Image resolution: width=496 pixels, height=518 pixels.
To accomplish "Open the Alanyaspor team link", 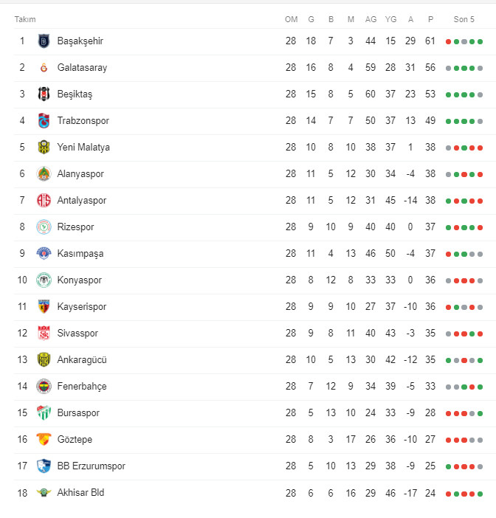I will [x=80, y=174].
